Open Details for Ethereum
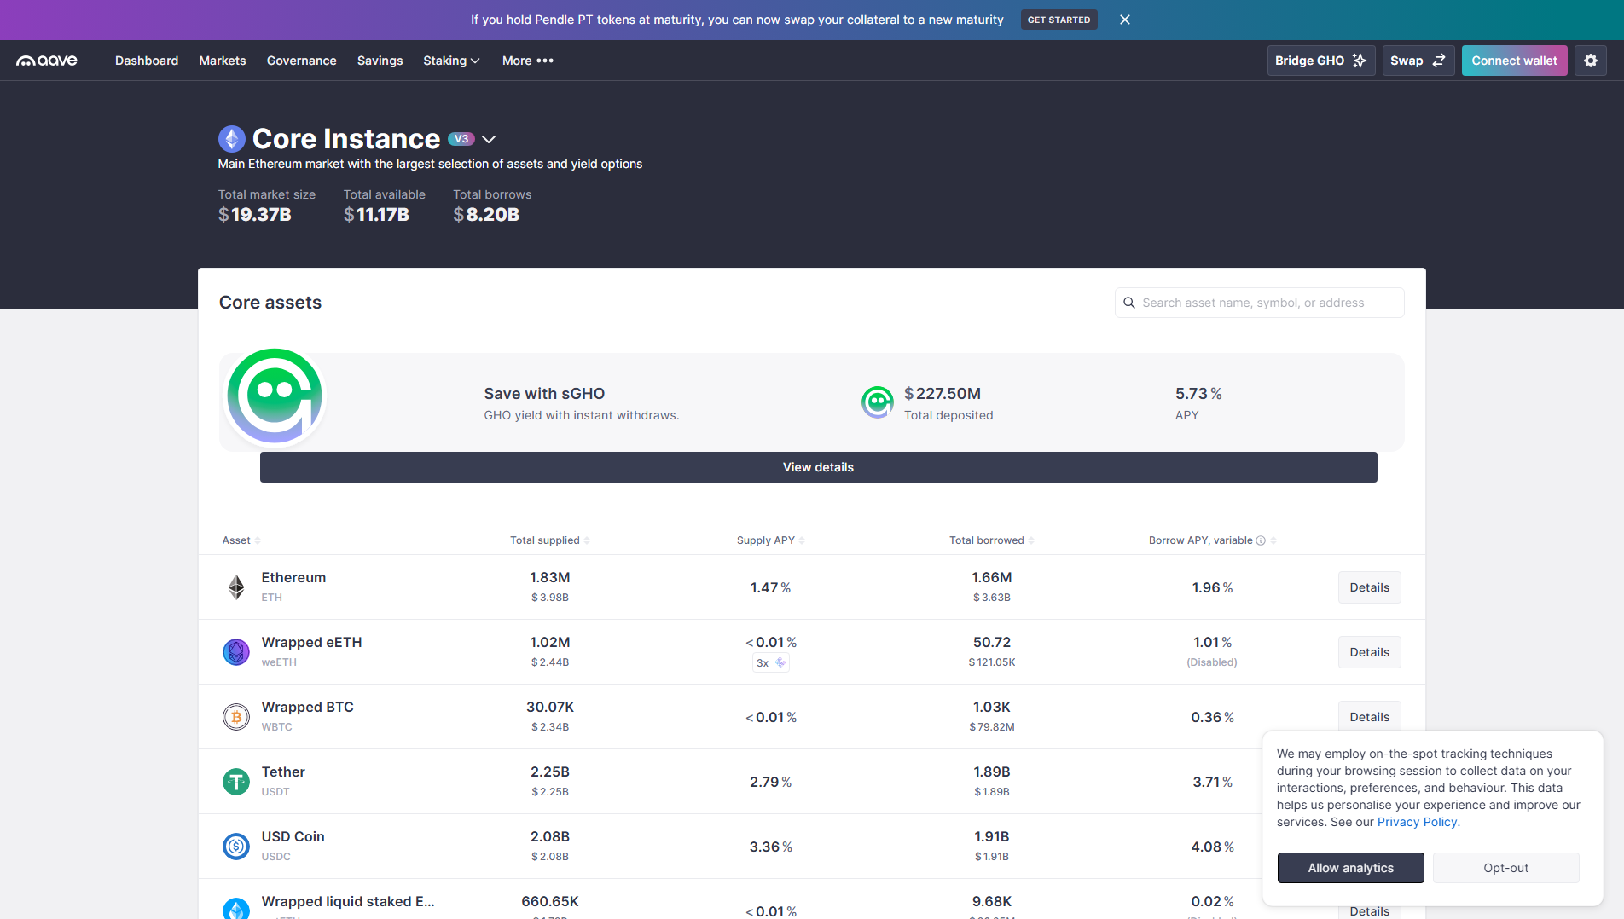This screenshot has height=919, width=1624. pos(1370,587)
